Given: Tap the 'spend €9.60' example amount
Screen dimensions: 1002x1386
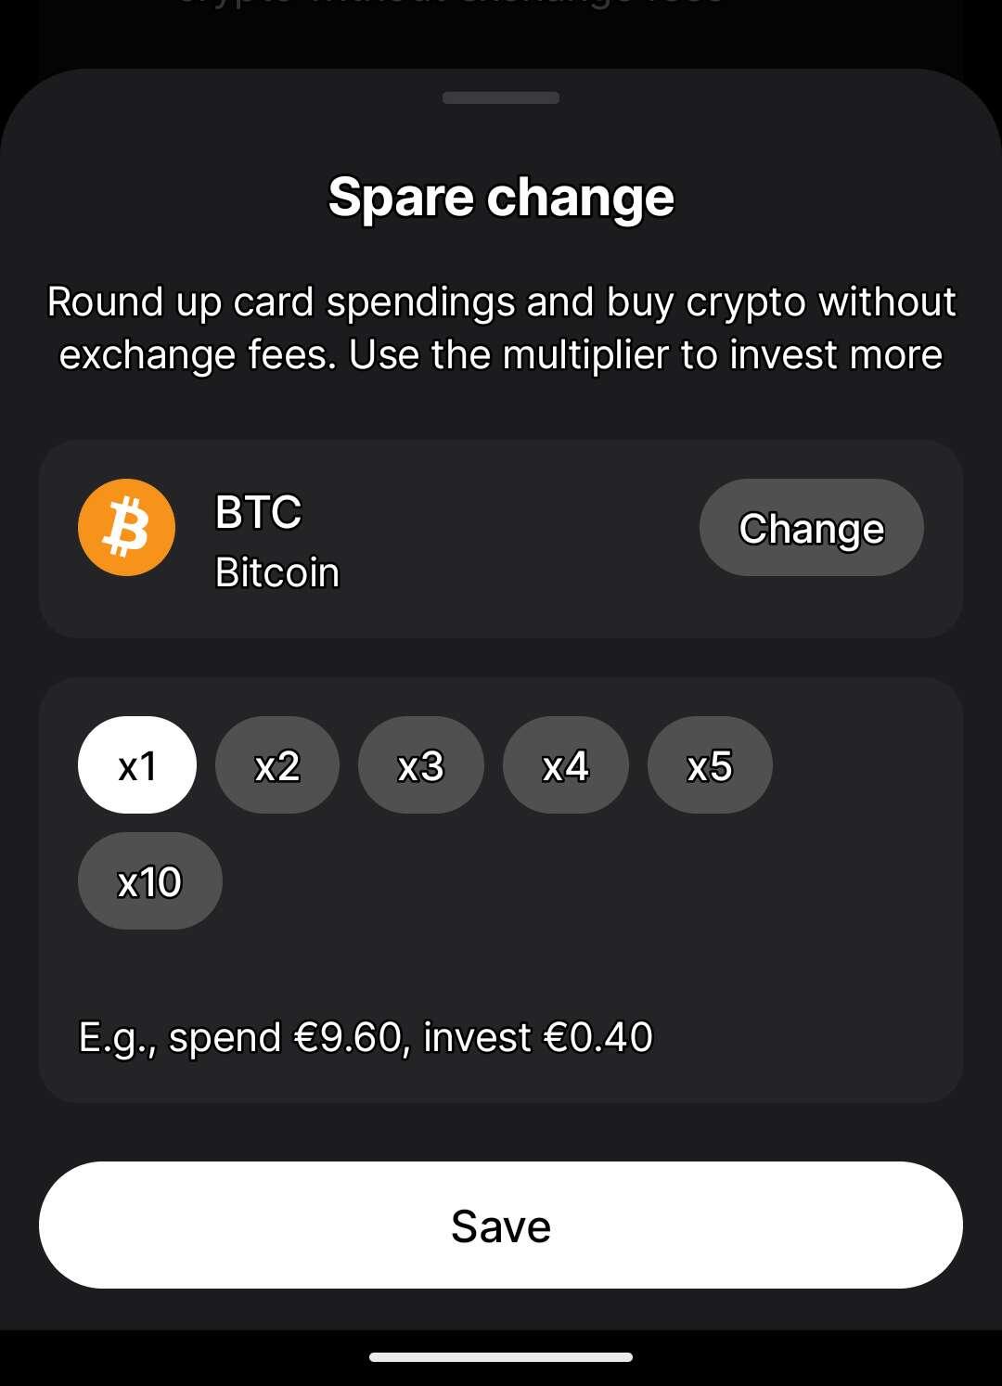Looking at the screenshot, I should [285, 1037].
